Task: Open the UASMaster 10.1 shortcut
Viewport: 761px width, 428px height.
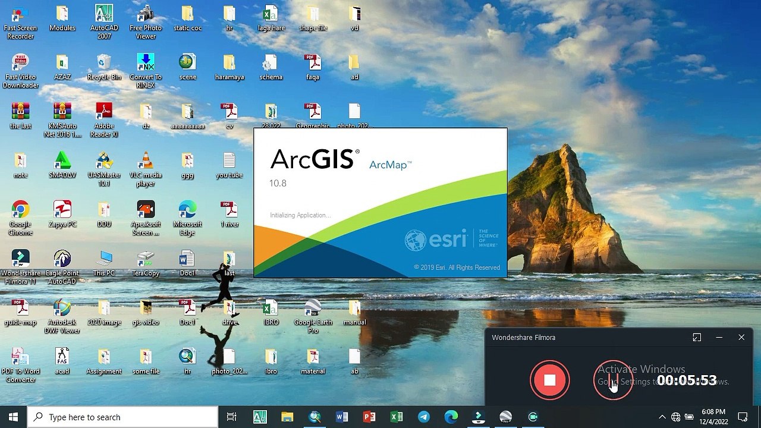Action: click(104, 169)
